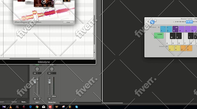The width and height of the screenshot is (197, 109).
Task: Click the main window horizontal scrollbar
Action: point(112,103)
